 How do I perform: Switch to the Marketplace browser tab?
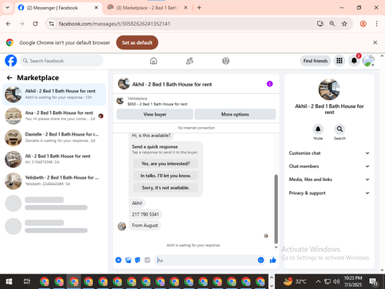147,8
